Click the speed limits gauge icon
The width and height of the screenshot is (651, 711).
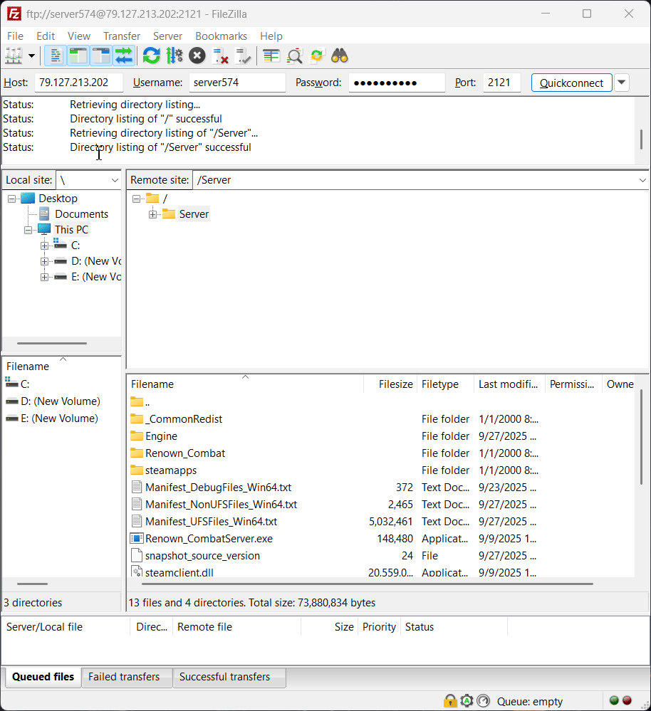tap(484, 701)
